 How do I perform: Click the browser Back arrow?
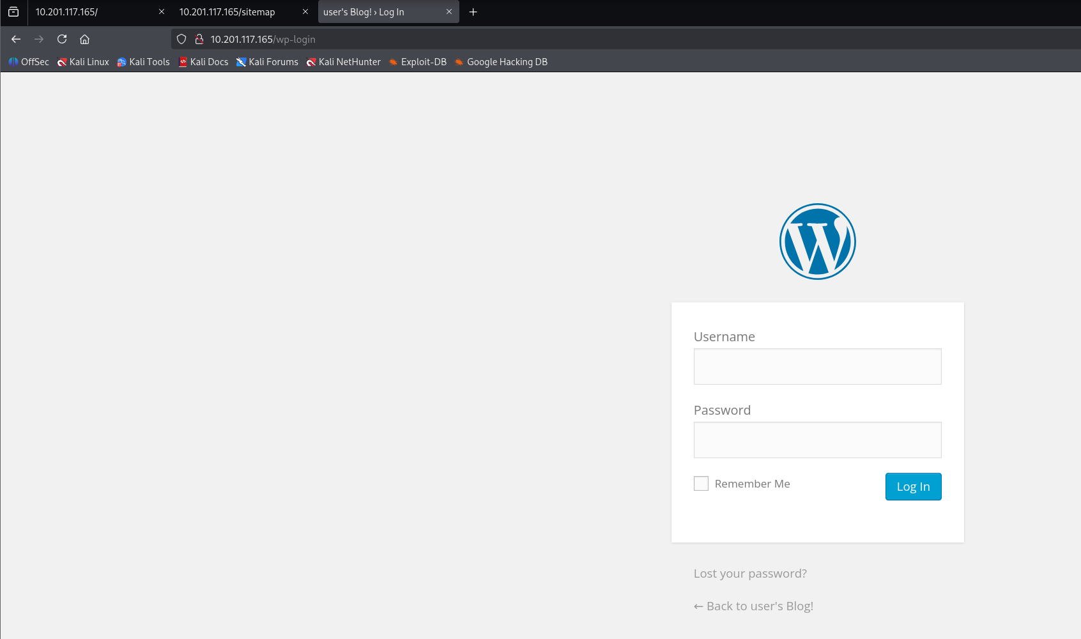(x=16, y=39)
